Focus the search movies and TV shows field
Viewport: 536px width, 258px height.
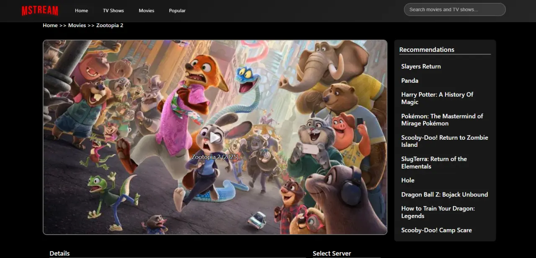tap(455, 10)
